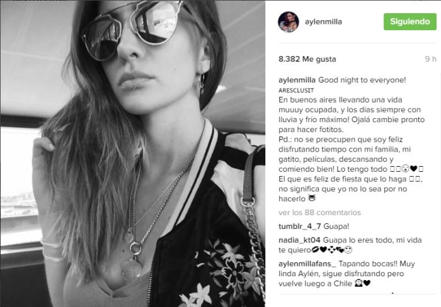This screenshot has height=307, width=441.
Task: Click the black heart emoji in the caption
Action: [x=413, y=169]
